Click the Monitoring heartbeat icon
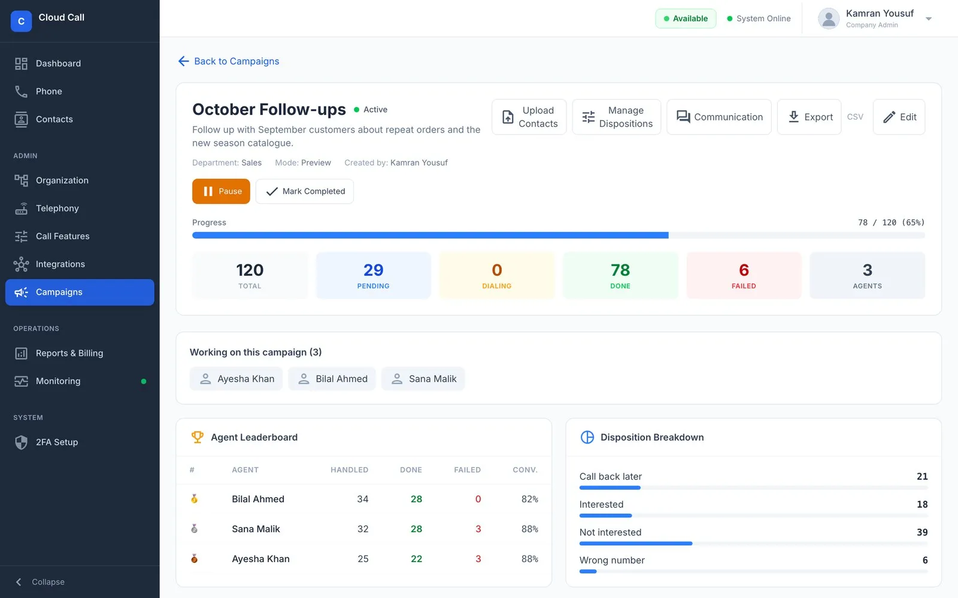The height and width of the screenshot is (598, 958). pyautogui.click(x=21, y=382)
